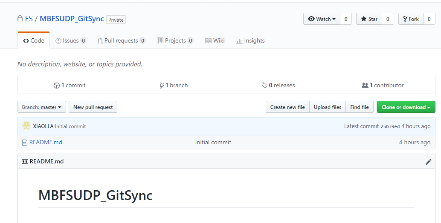Go to the Insights tab
This screenshot has height=223, width=441.
(250, 41)
